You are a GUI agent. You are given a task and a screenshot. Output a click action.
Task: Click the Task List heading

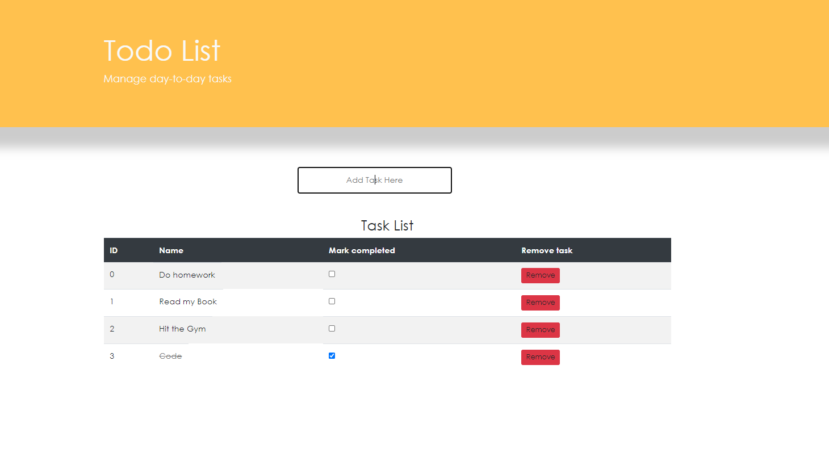pos(387,225)
